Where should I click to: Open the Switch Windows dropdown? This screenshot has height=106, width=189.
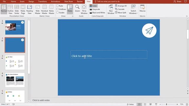(133, 9)
